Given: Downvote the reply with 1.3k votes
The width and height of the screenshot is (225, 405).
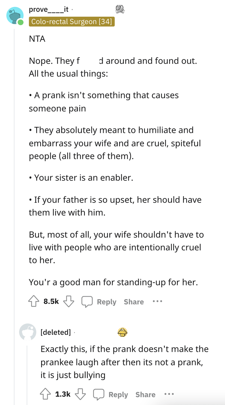Looking at the screenshot, I should [80, 394].
